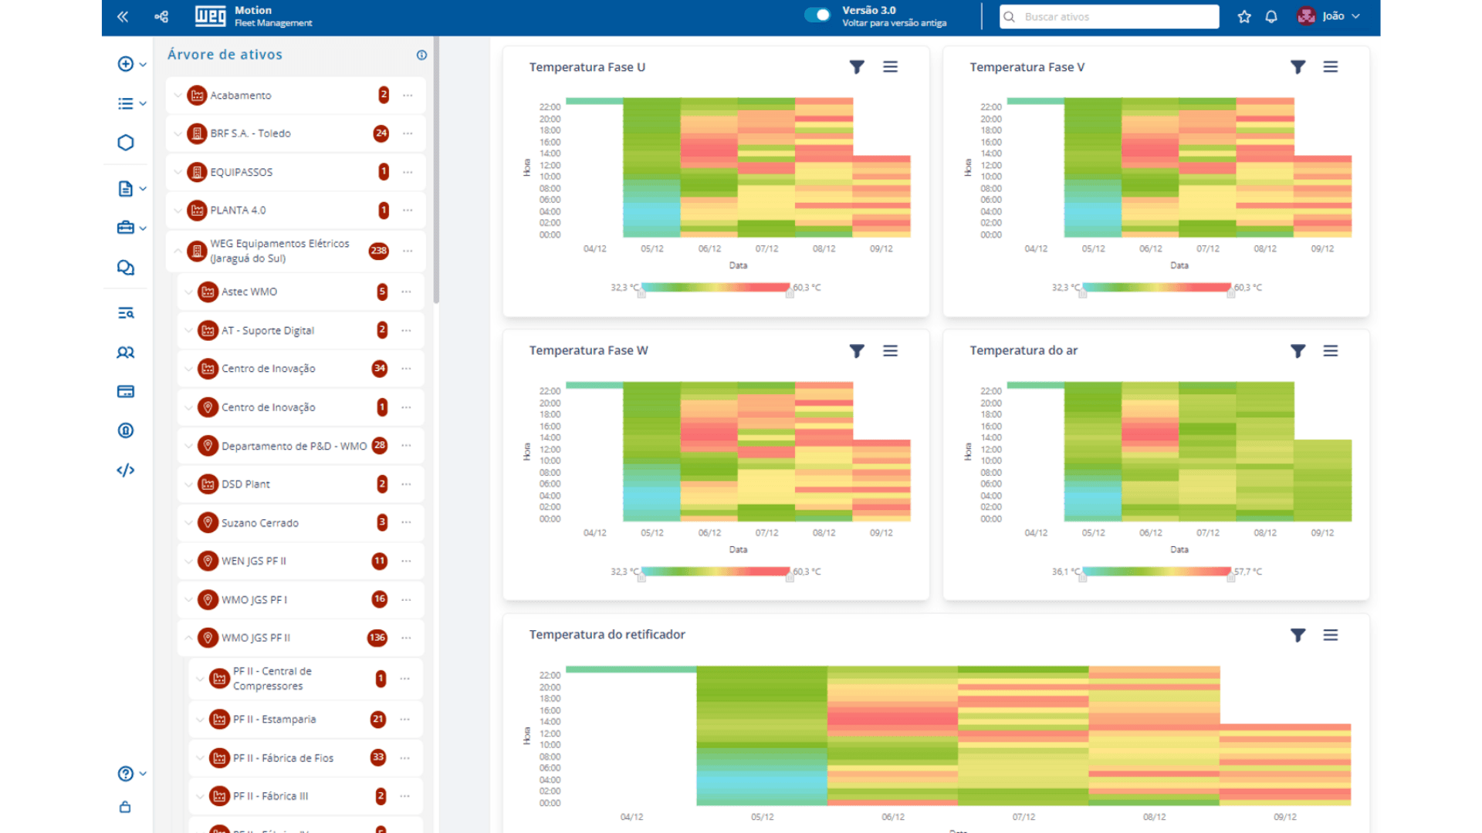Open João user menu
This screenshot has height=833, width=1482.
pyautogui.click(x=1328, y=16)
